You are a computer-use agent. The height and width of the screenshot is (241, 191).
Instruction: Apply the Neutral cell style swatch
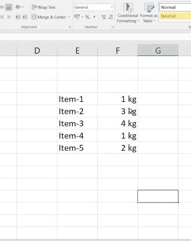point(175,16)
